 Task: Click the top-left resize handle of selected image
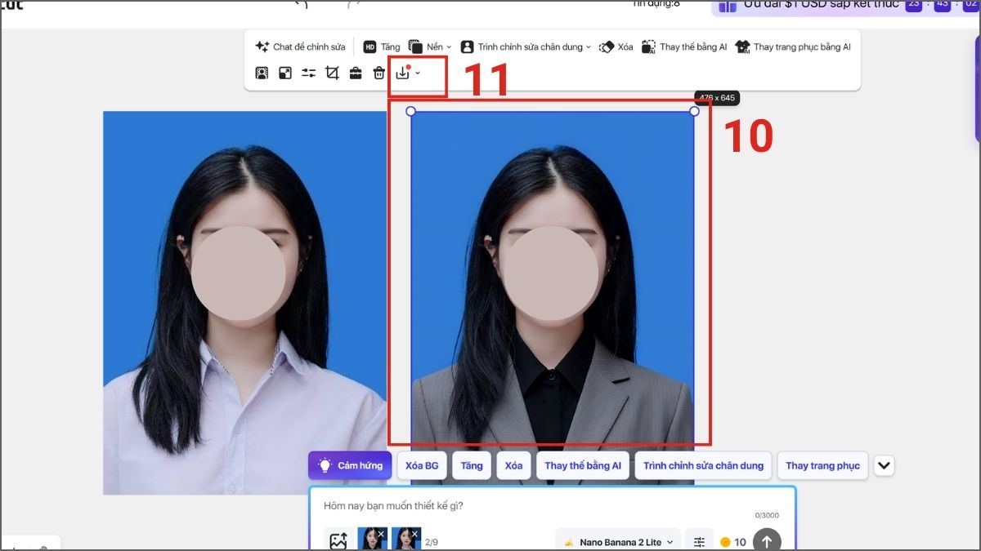[410, 111]
